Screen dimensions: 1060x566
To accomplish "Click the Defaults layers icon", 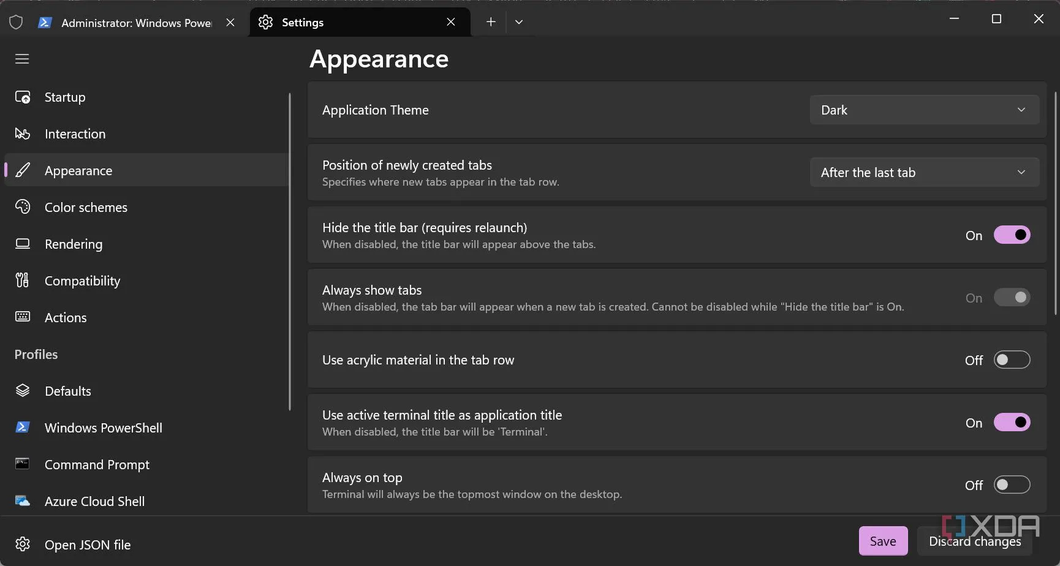I will (23, 391).
